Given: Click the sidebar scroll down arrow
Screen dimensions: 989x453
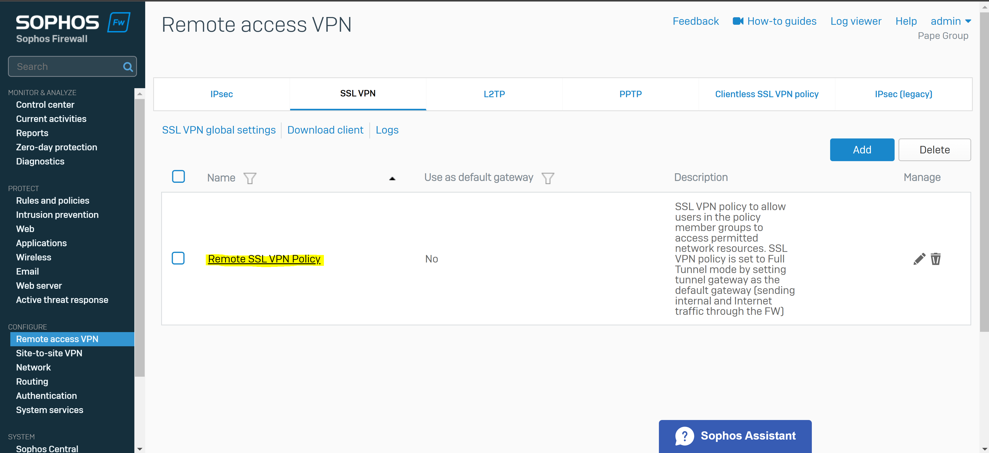Looking at the screenshot, I should point(140,448).
